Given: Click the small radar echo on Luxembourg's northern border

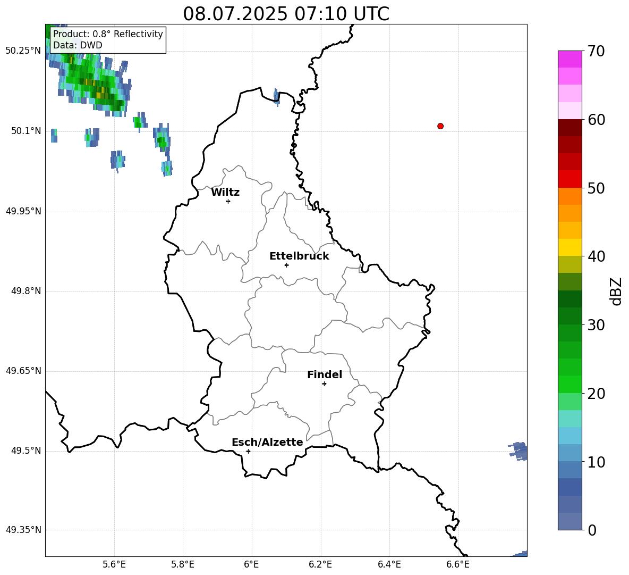Looking at the screenshot, I should point(276,97).
